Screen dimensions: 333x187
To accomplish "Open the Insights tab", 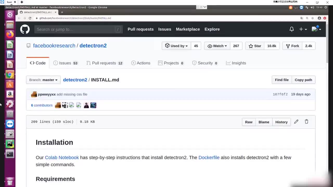I will coord(236,63).
